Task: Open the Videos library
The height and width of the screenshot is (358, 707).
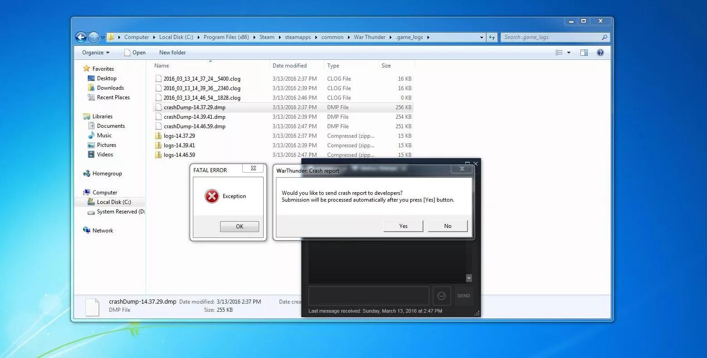Action: coord(105,155)
